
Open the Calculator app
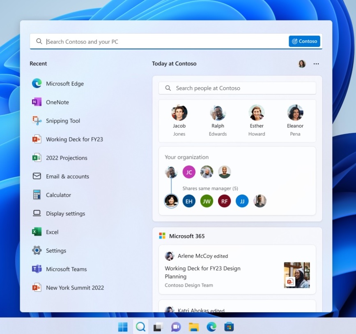coord(58,195)
